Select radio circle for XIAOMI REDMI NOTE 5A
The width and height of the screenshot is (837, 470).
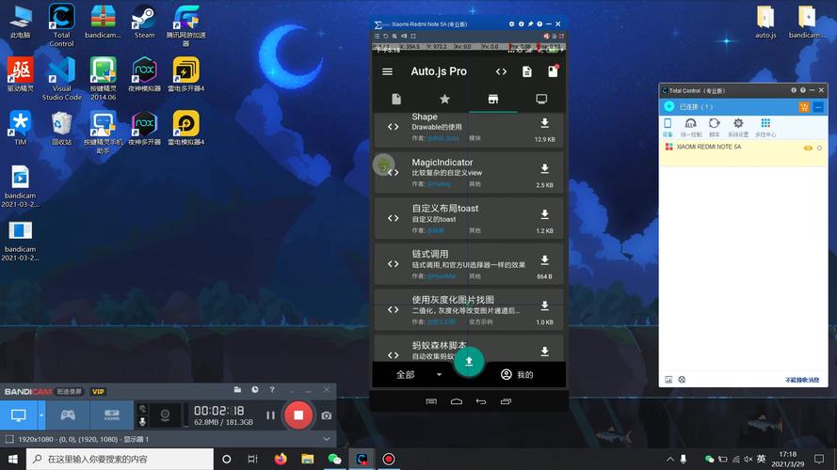click(x=820, y=149)
